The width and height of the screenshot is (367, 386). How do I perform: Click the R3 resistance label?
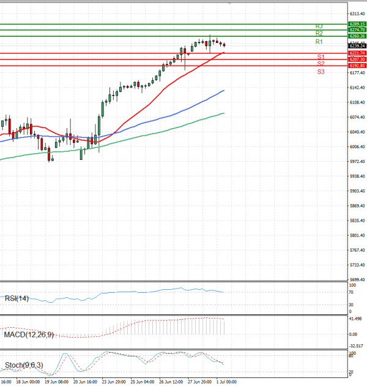point(319,26)
